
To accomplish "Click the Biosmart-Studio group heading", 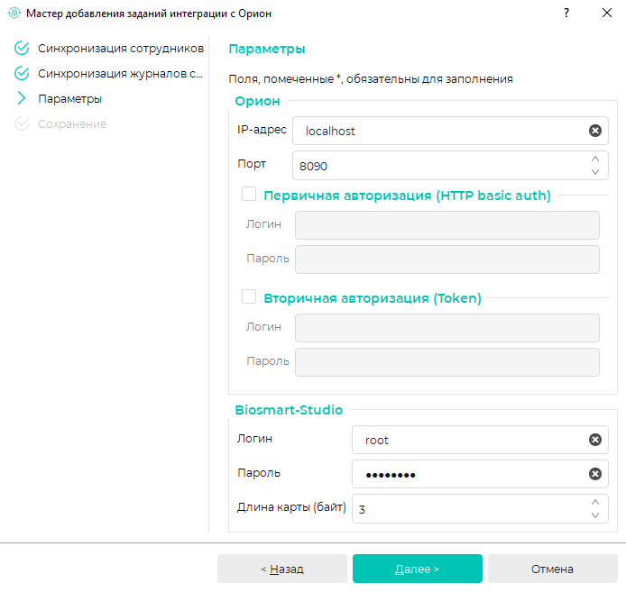I will click(289, 410).
